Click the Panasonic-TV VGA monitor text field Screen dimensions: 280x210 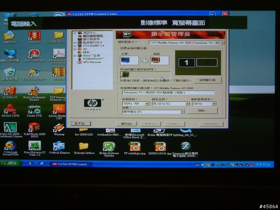(168, 92)
